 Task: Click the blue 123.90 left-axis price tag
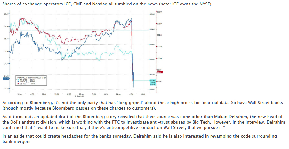pyautogui.click(x=6, y=78)
